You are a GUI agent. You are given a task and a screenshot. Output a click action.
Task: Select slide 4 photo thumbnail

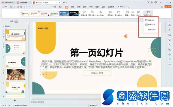tap(16, 74)
